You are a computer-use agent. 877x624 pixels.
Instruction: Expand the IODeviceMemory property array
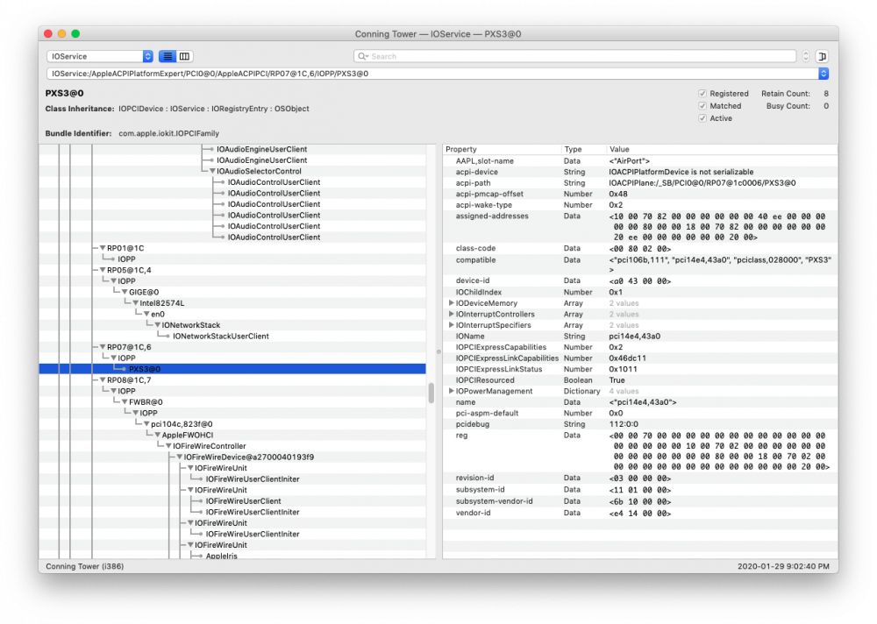coord(451,303)
